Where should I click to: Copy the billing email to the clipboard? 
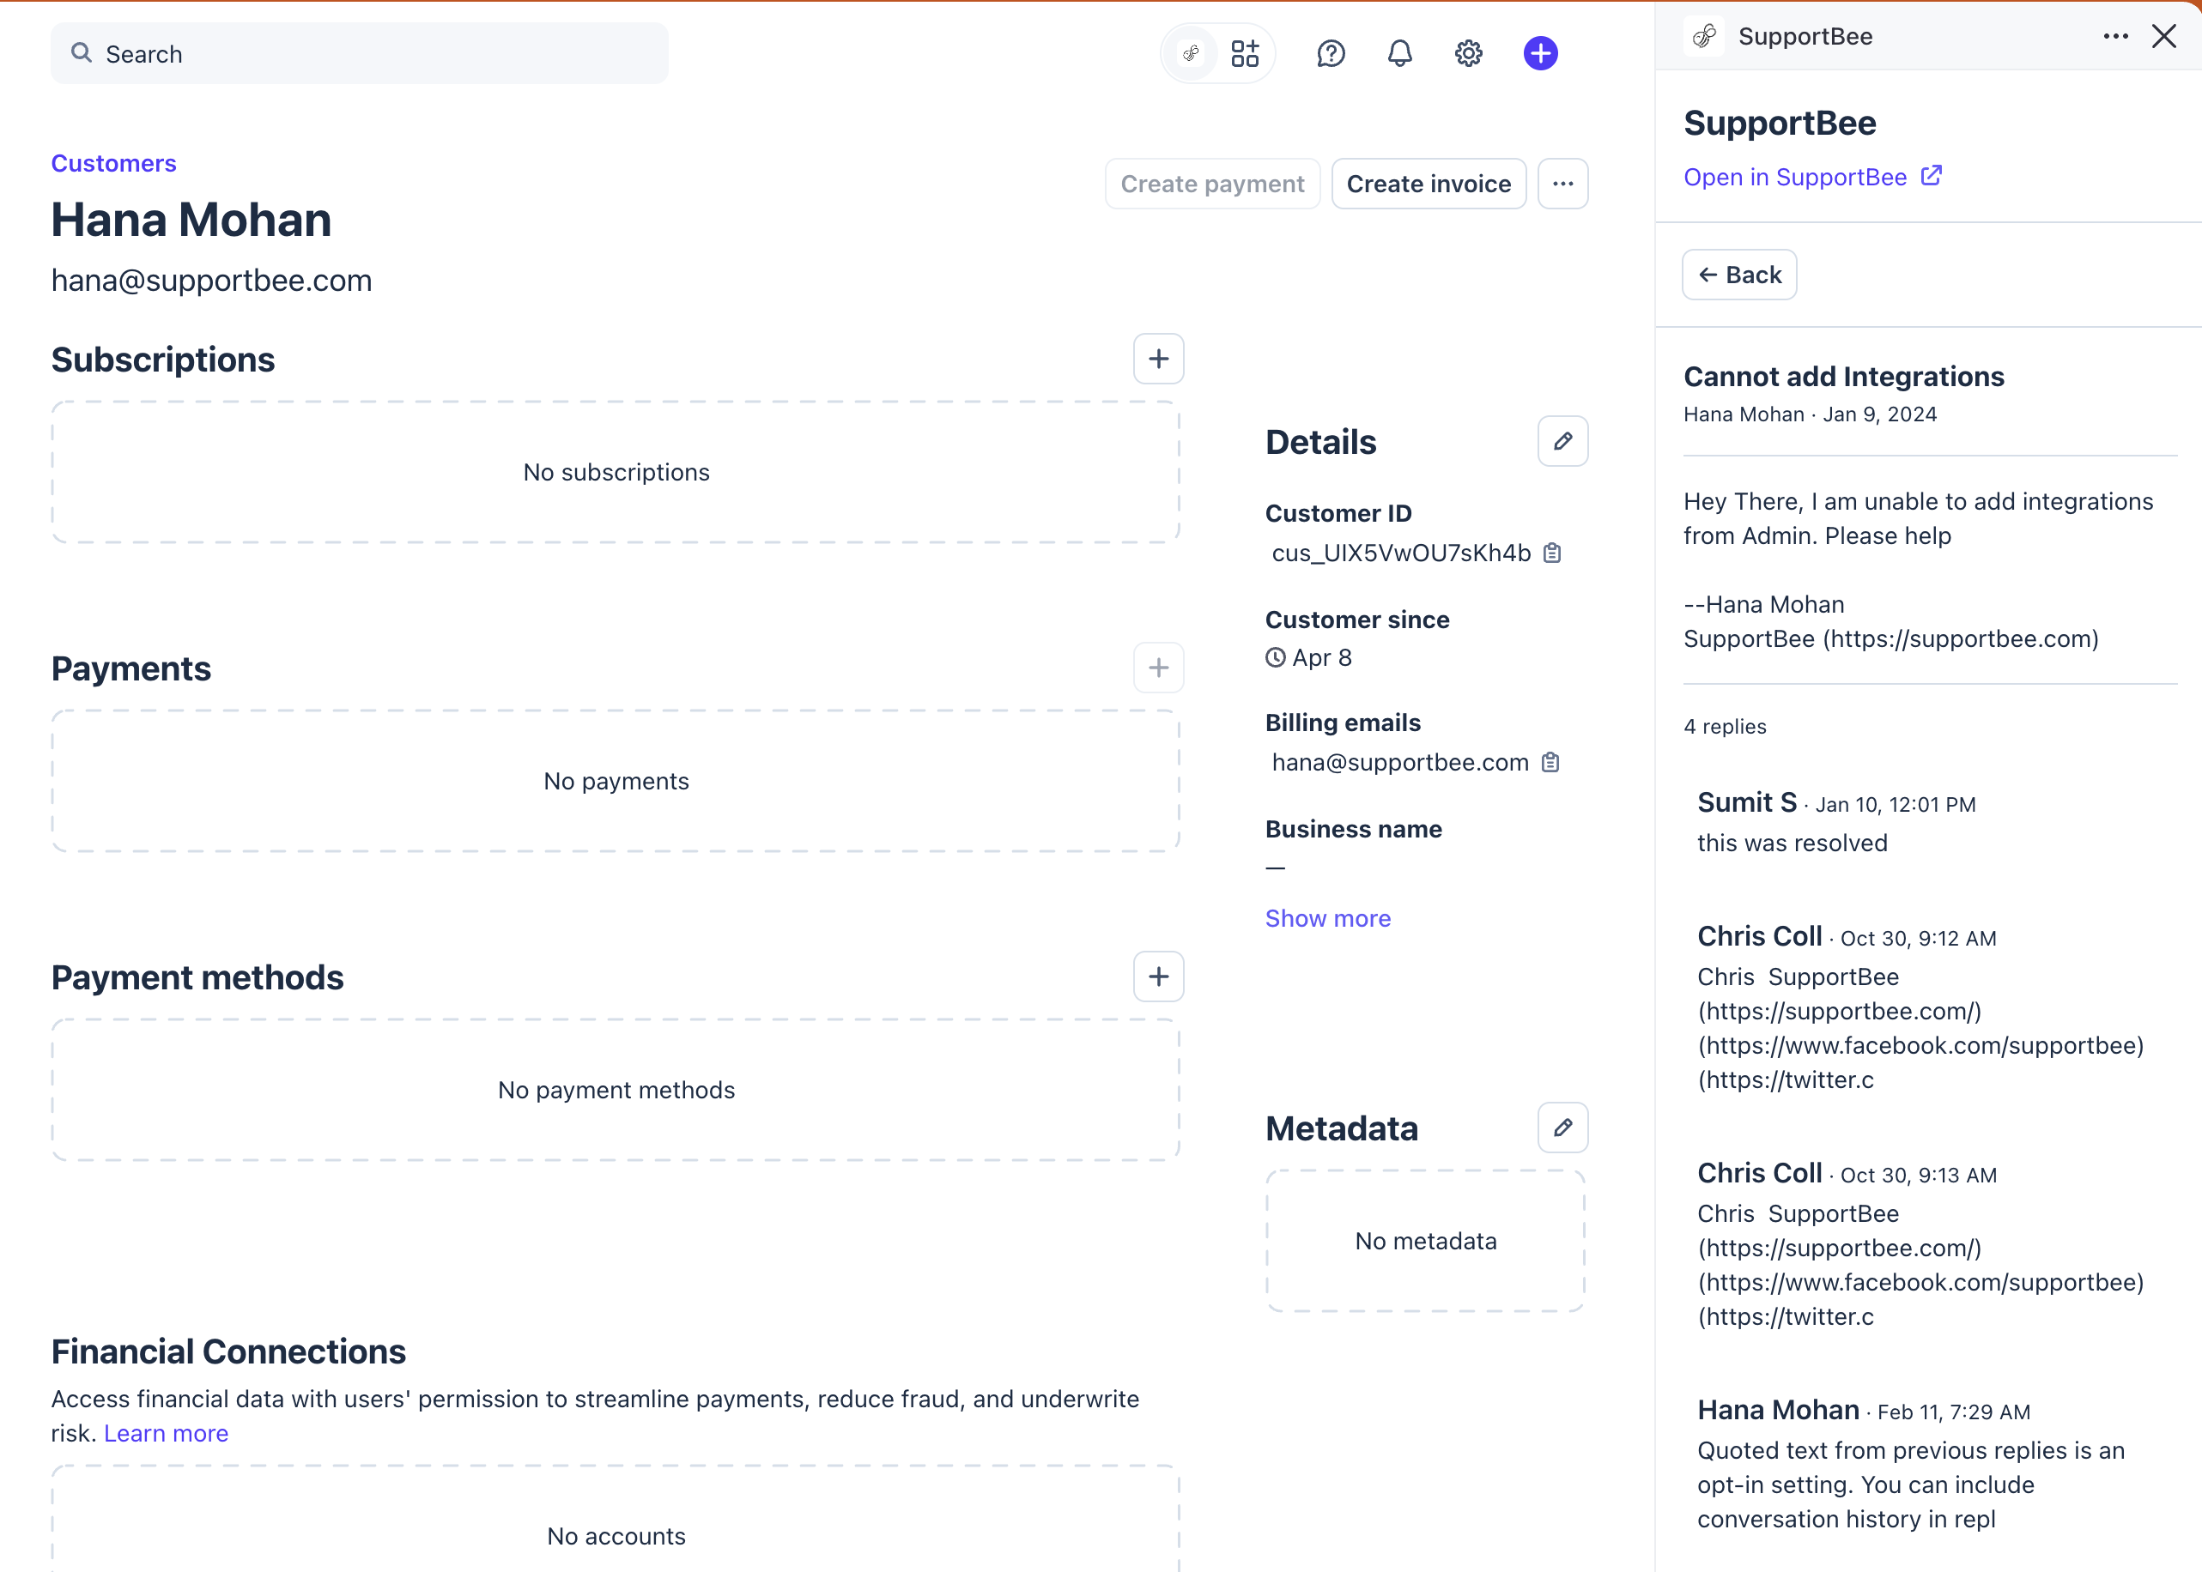pyautogui.click(x=1550, y=762)
